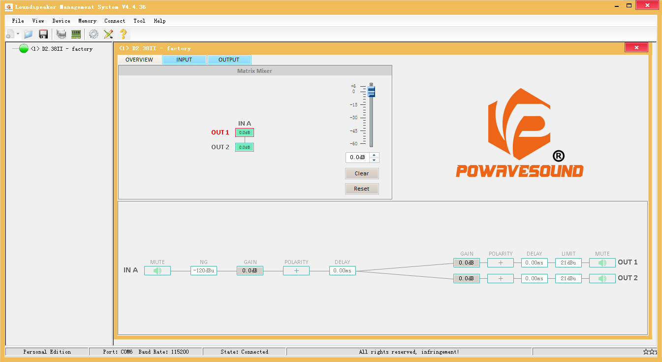The image size is (662, 362).
Task: Click the IN A NG -120dBu field
Action: point(204,270)
